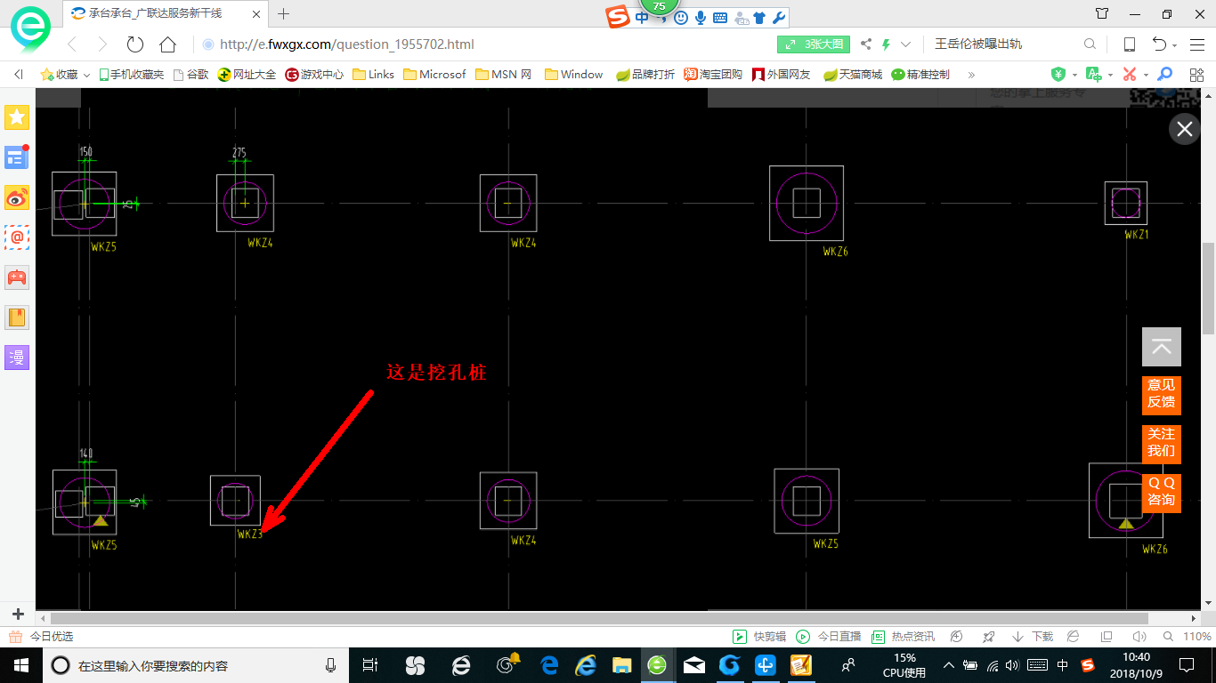The image size is (1216, 683).
Task: Reload the page with refresh icon
Action: (134, 44)
